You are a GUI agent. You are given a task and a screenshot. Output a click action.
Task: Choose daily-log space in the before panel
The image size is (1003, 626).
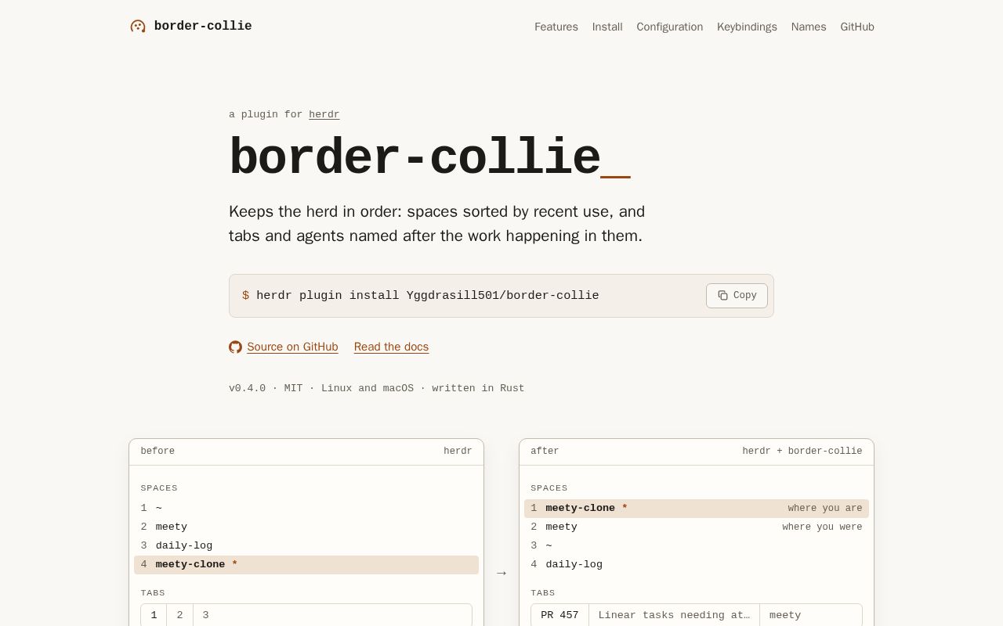pyautogui.click(x=306, y=546)
